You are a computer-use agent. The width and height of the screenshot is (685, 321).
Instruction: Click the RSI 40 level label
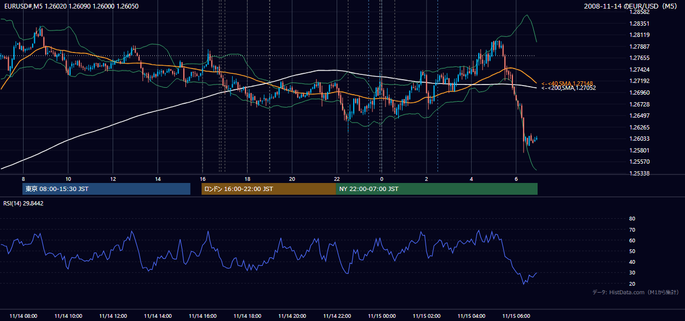632,262
